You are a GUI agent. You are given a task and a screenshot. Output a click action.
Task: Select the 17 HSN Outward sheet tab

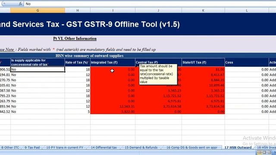[x=238, y=147]
